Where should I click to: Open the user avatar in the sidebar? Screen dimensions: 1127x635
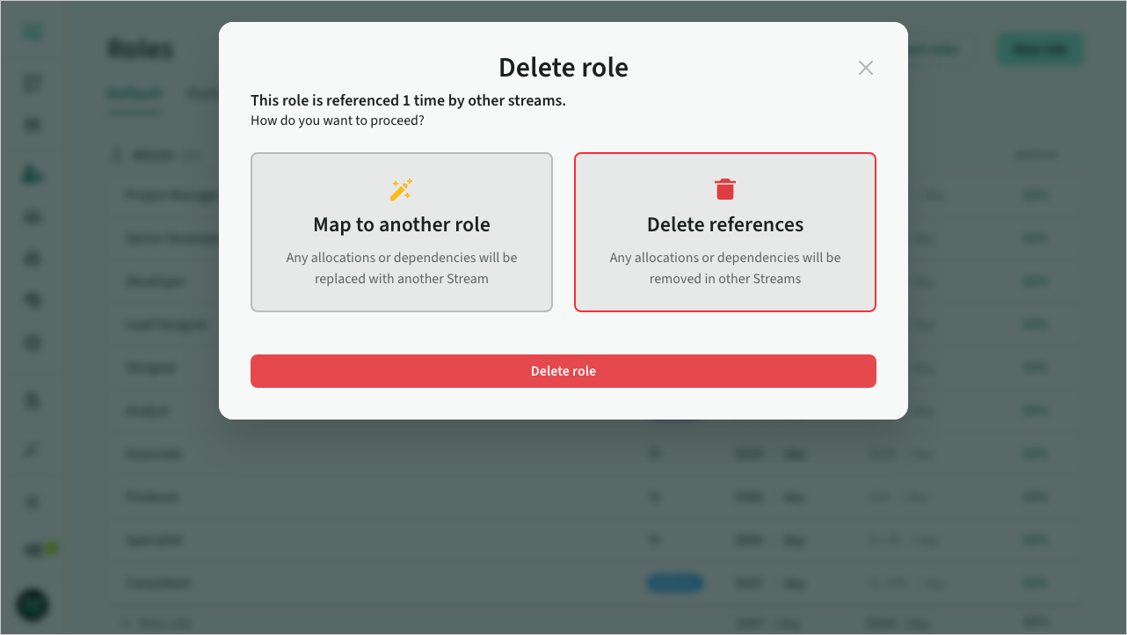(x=33, y=605)
